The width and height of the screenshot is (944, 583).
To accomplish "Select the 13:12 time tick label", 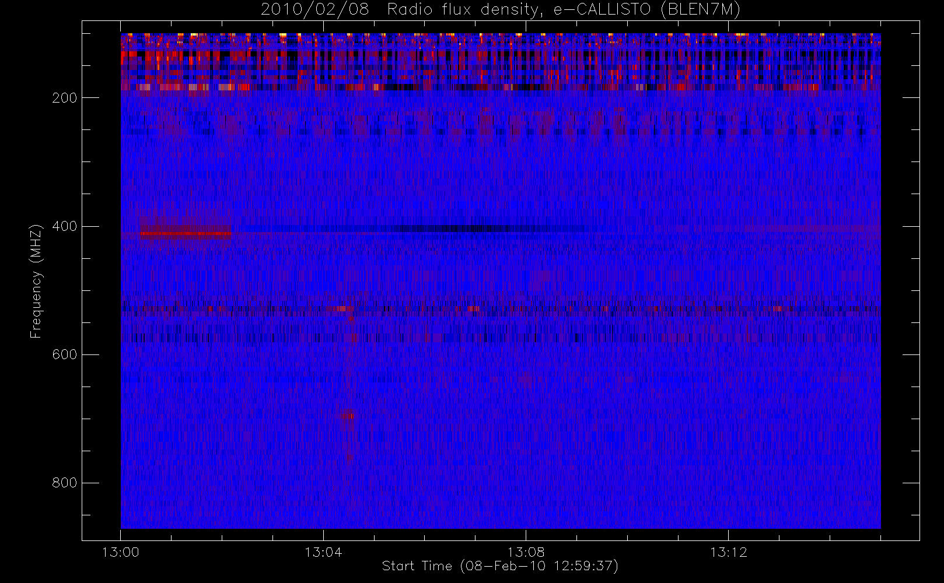I will click(x=728, y=552).
